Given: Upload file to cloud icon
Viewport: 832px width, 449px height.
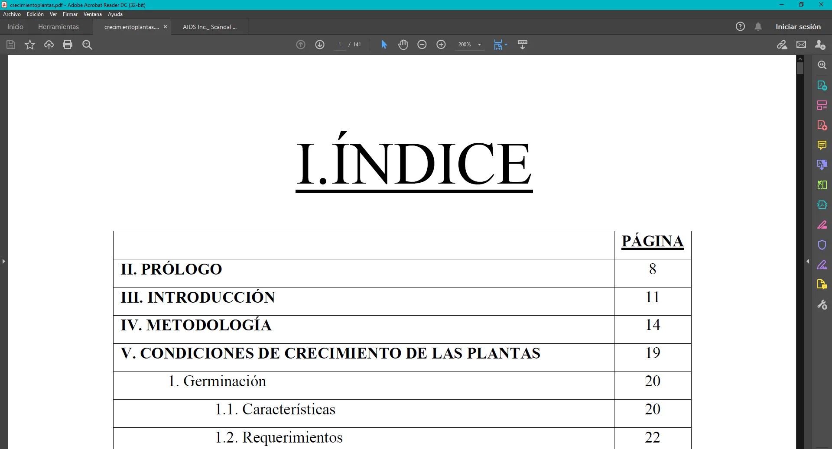Looking at the screenshot, I should (x=49, y=45).
